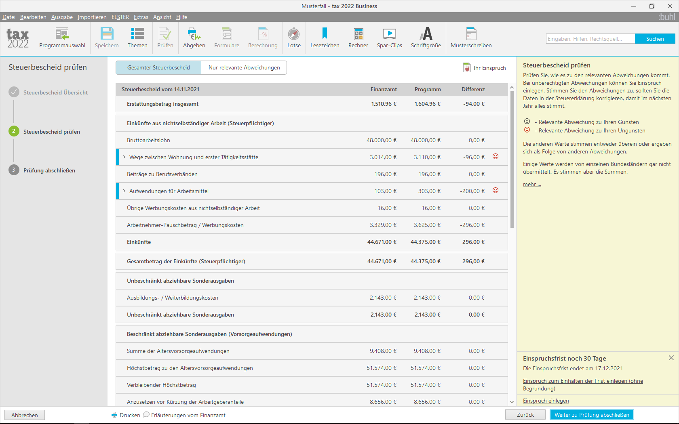
Task: Open the Extras menu
Action: point(141,17)
